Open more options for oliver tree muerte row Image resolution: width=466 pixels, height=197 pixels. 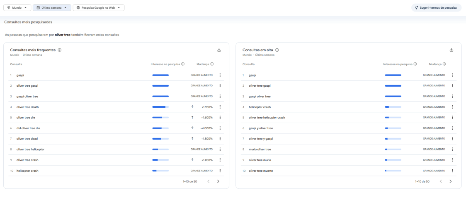[452, 171]
